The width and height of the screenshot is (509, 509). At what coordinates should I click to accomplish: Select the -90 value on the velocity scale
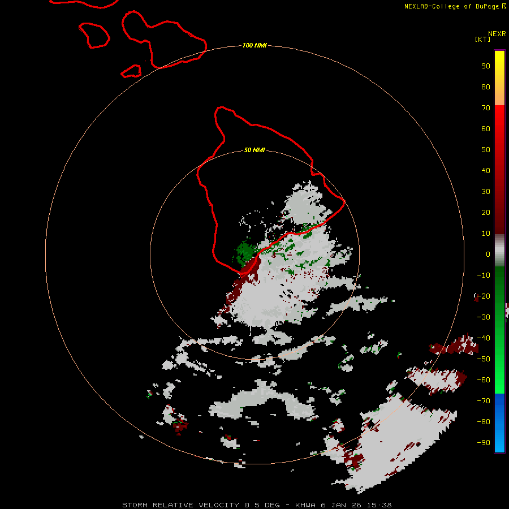(x=484, y=442)
